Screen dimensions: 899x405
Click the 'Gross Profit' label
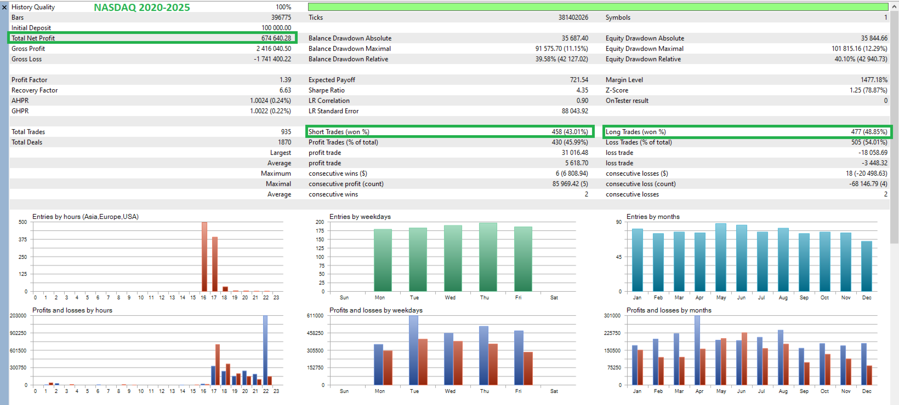[28, 49]
